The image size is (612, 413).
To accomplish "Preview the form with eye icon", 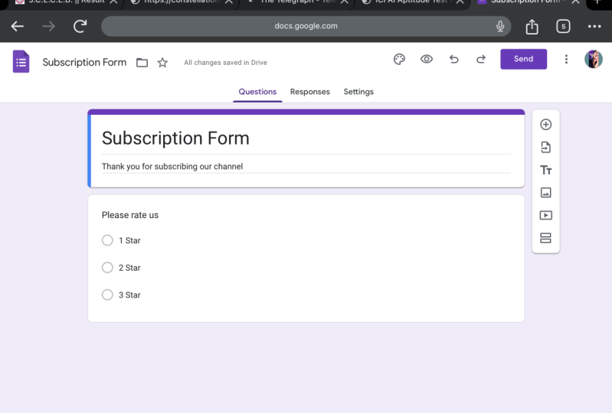I will (x=427, y=59).
